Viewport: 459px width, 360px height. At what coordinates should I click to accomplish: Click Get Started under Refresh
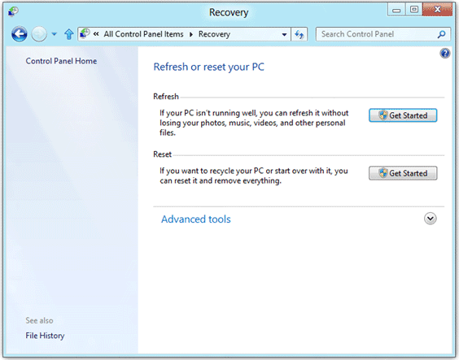pos(403,115)
